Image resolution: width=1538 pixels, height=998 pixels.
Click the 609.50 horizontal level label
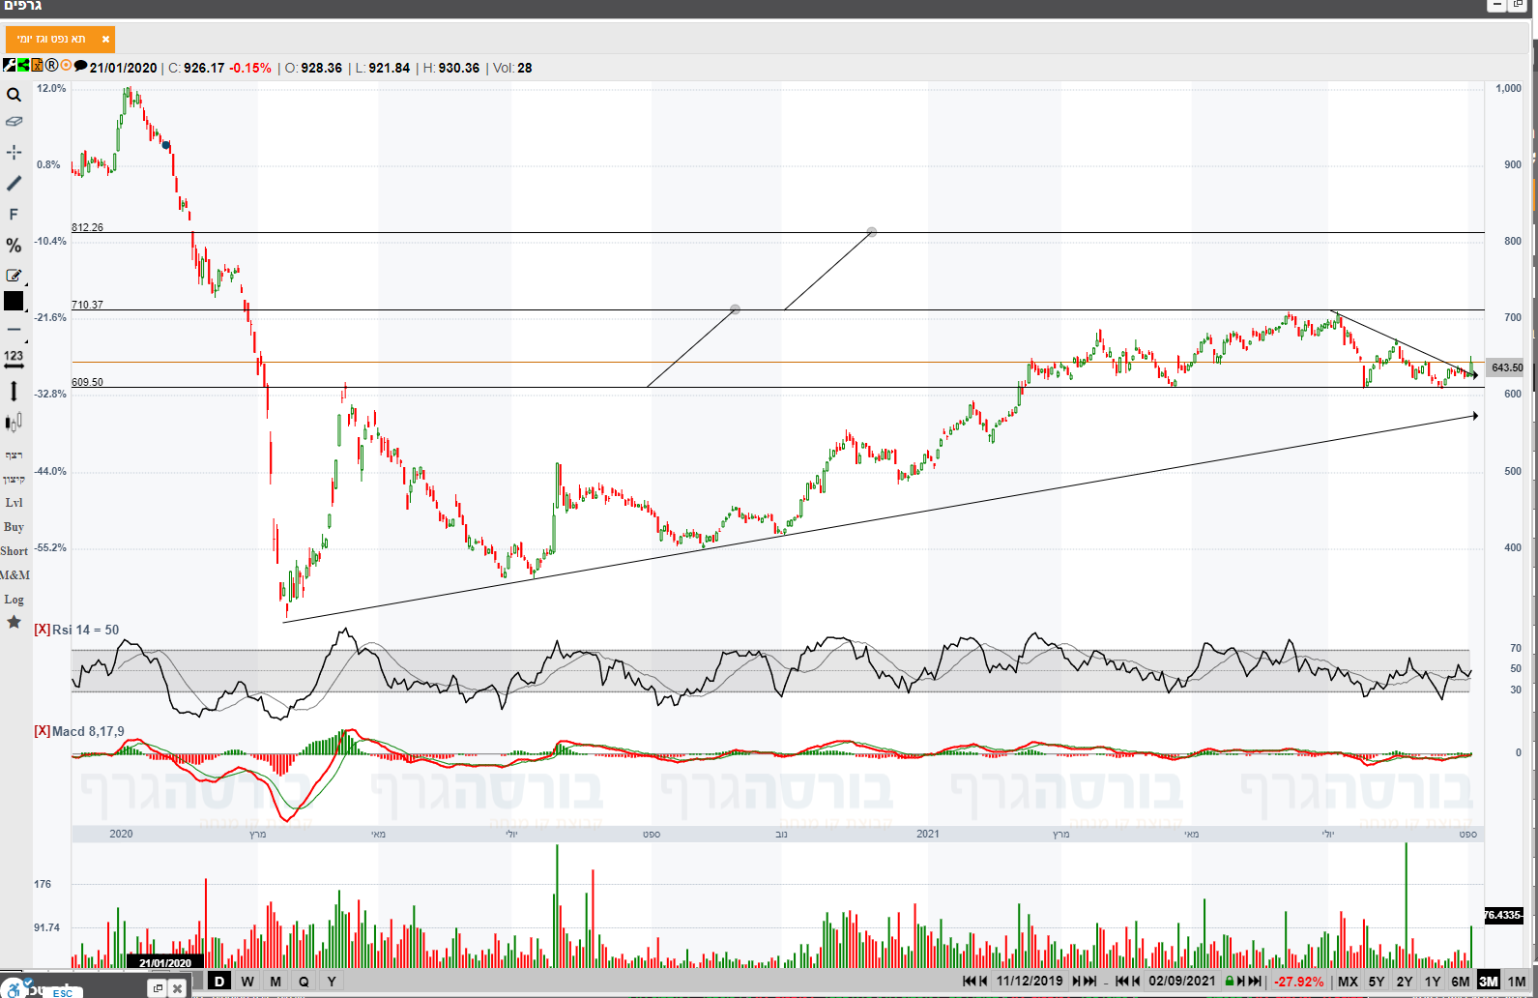coord(87,382)
